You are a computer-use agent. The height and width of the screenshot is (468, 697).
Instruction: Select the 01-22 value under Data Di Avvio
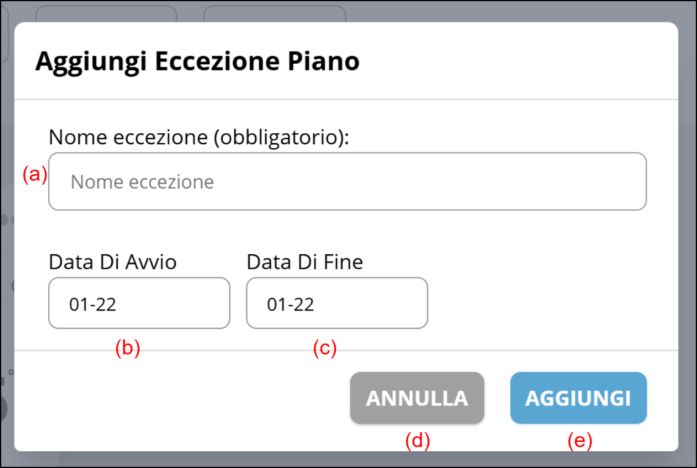pyautogui.click(x=93, y=304)
